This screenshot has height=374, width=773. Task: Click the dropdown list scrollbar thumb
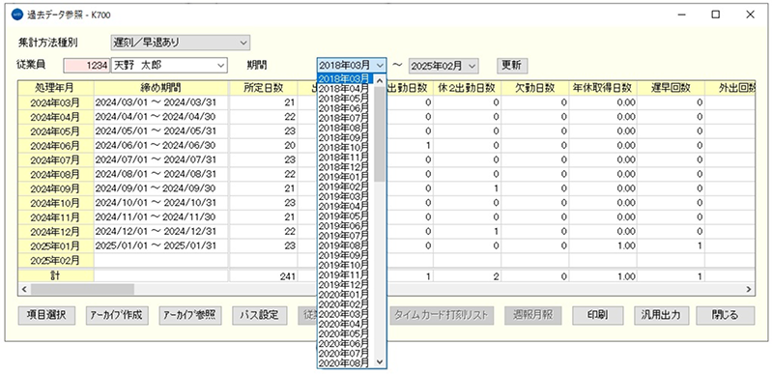pos(379,133)
